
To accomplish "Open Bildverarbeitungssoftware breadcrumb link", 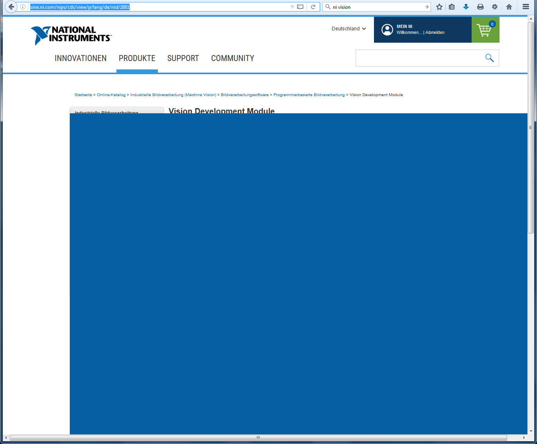I will (x=245, y=95).
